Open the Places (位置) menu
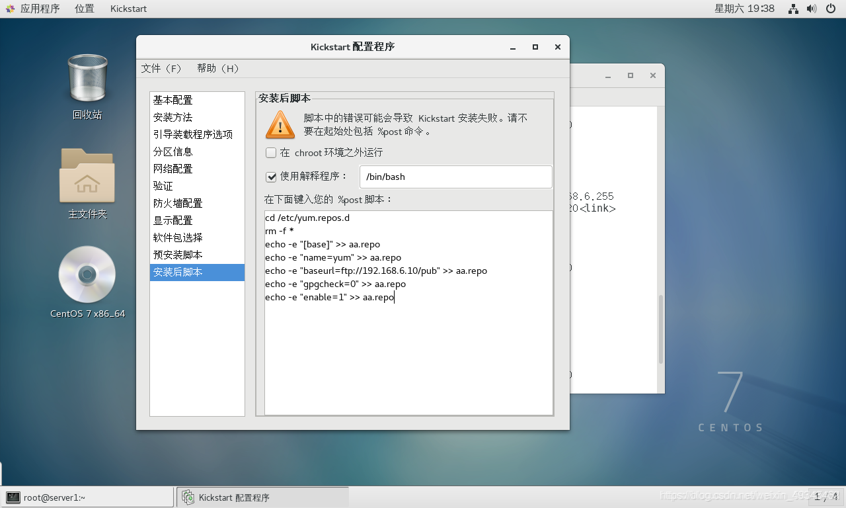Viewport: 846px width, 508px height. click(84, 9)
